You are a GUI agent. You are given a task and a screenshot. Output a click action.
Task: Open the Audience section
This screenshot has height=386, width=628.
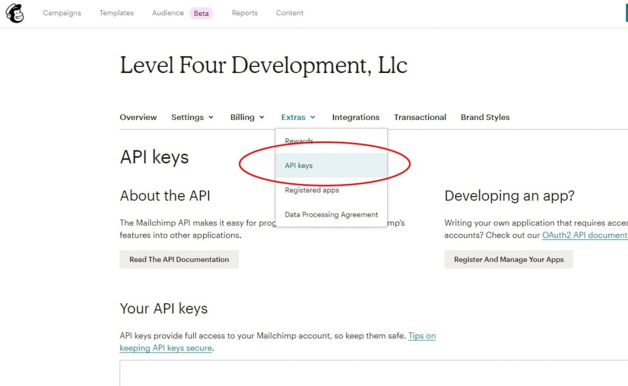click(x=168, y=13)
